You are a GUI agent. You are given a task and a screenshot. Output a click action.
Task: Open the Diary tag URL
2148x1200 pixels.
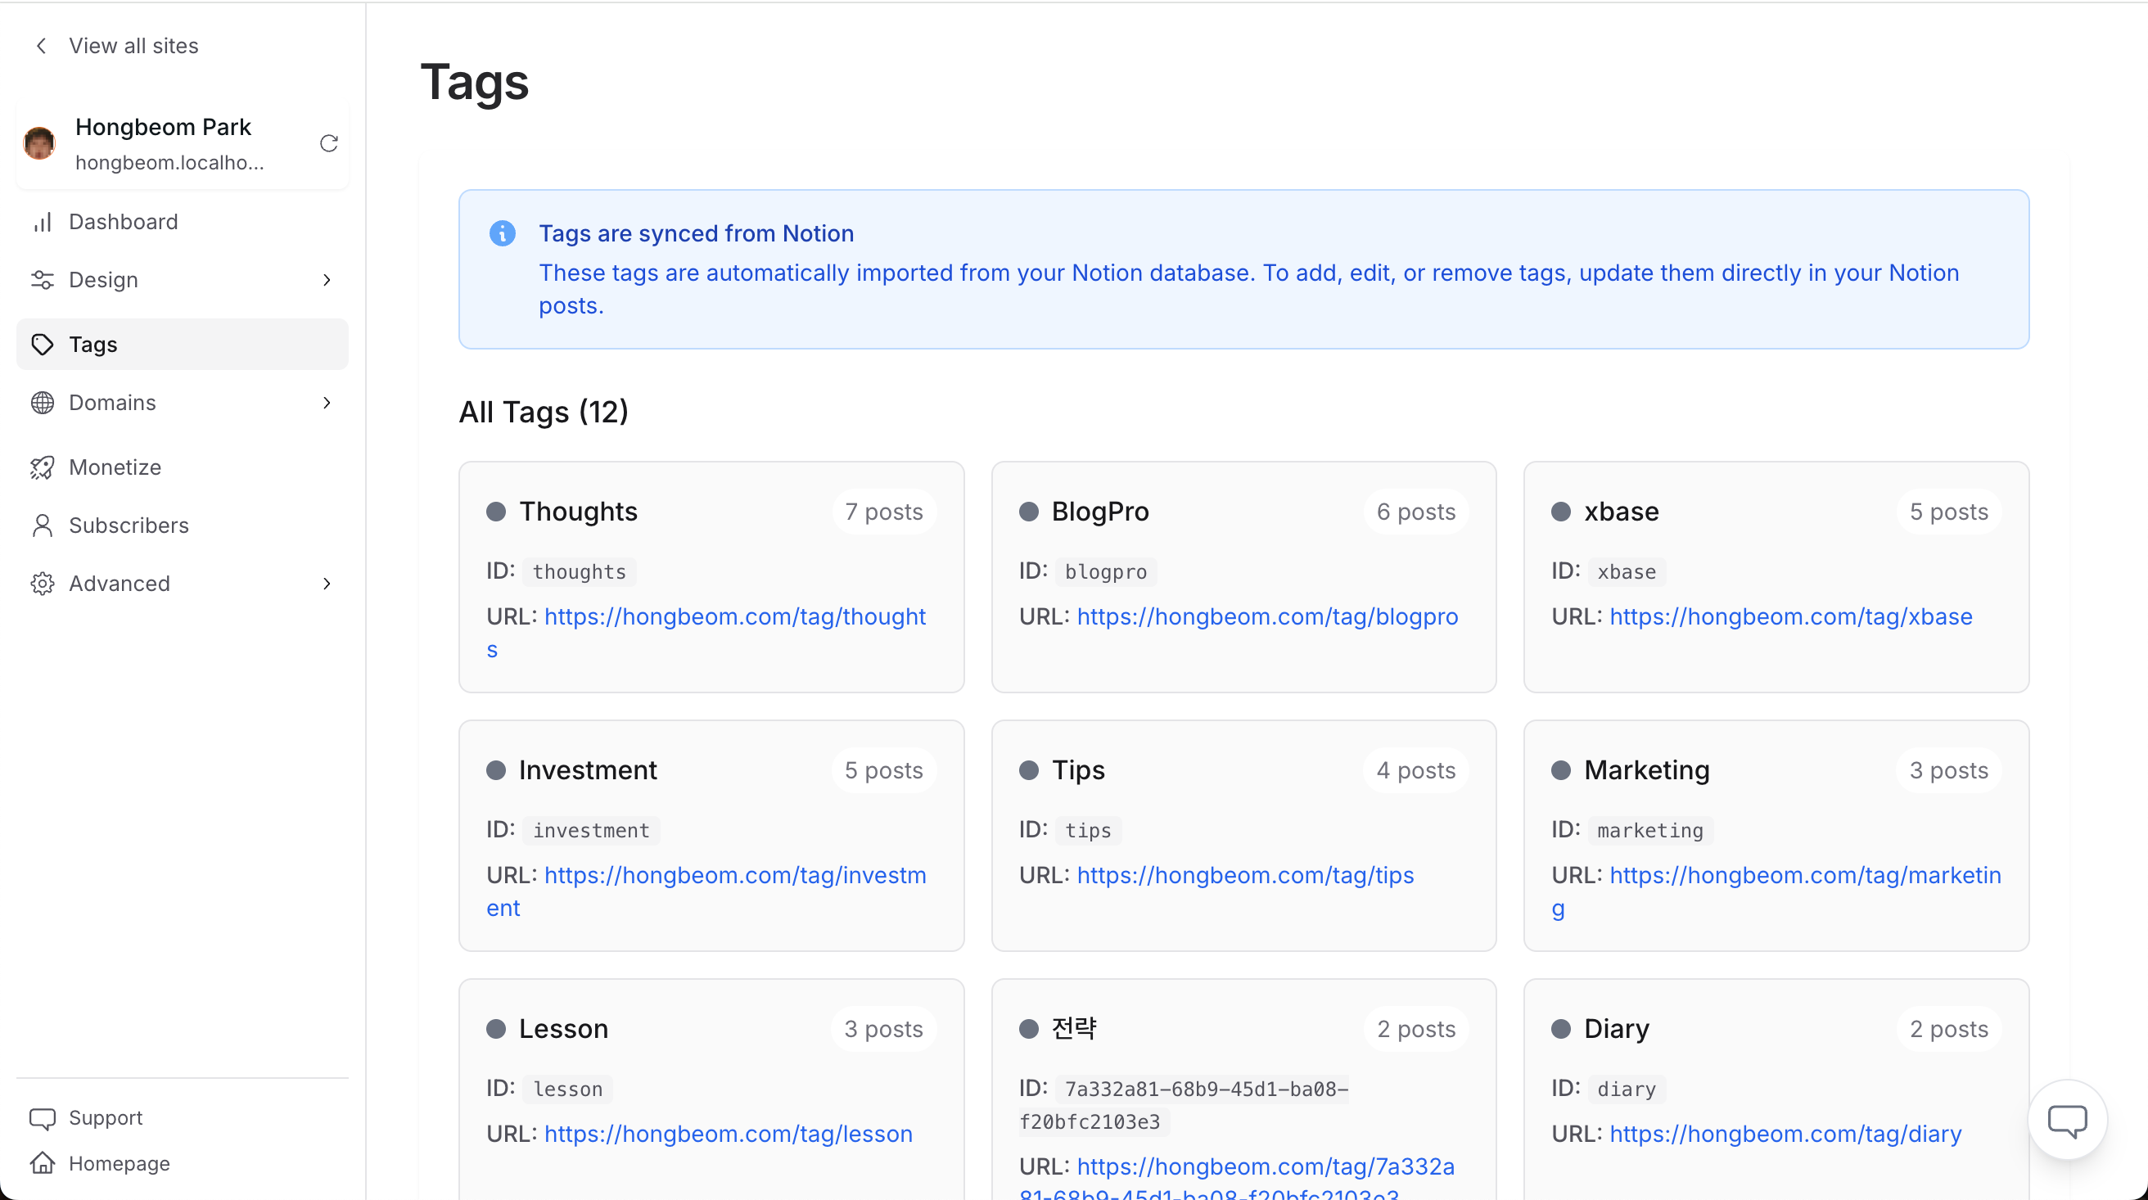click(x=1786, y=1135)
